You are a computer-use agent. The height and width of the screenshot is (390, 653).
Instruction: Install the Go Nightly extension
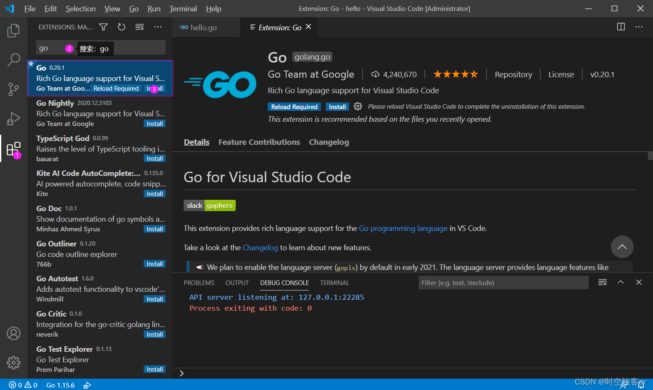(155, 124)
